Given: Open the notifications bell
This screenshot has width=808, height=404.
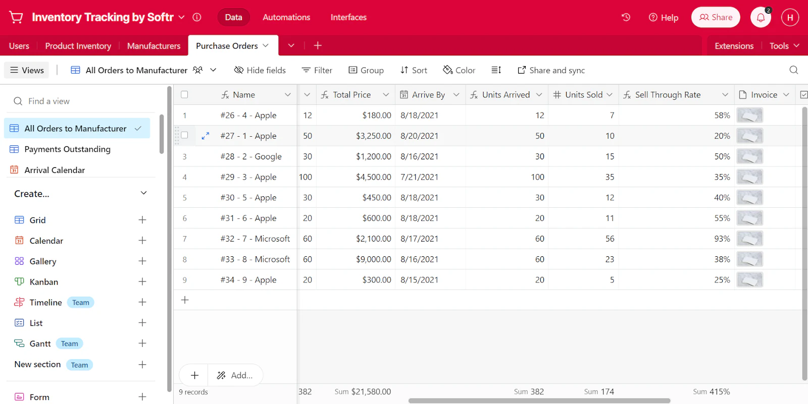Looking at the screenshot, I should [x=761, y=17].
